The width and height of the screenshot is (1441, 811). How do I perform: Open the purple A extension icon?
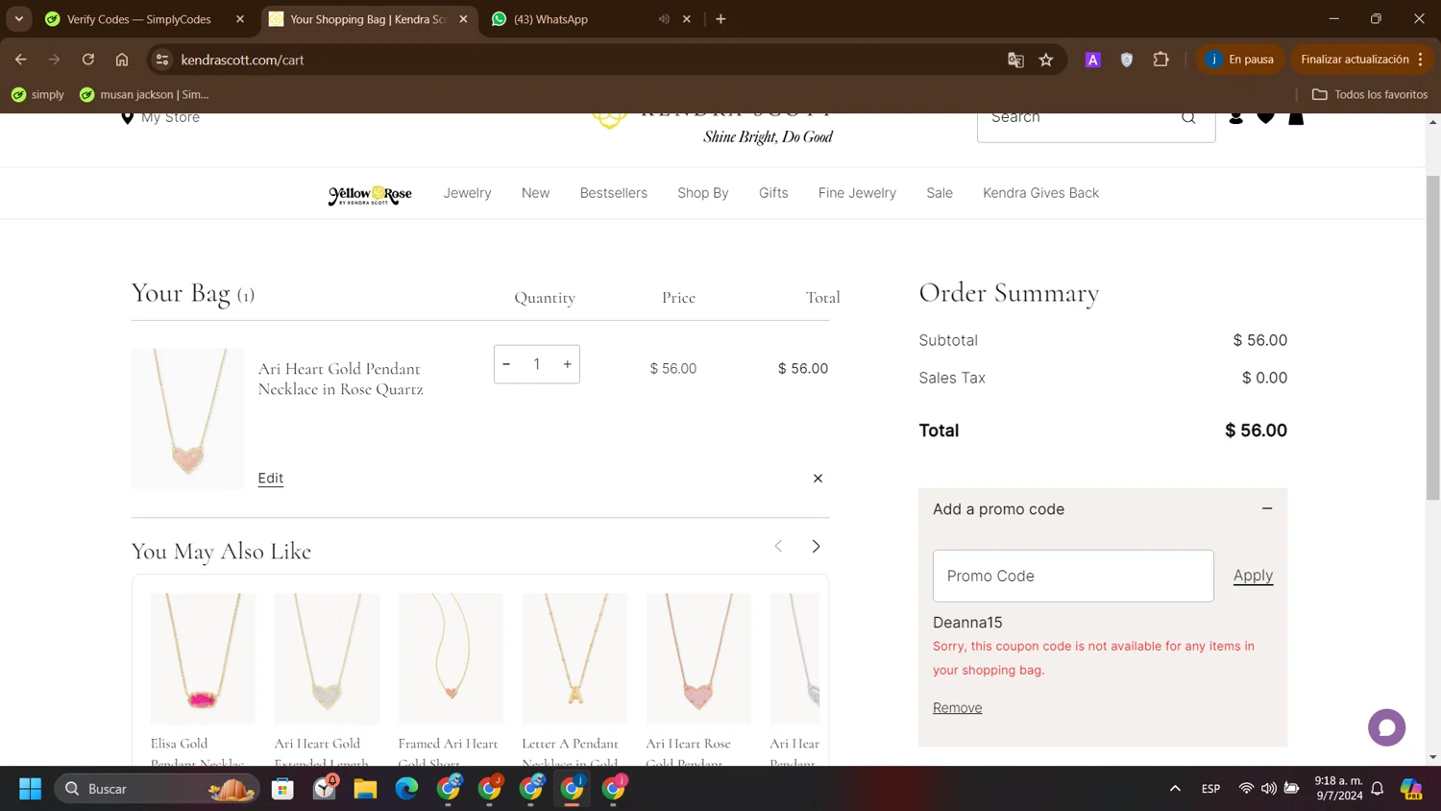tap(1092, 60)
